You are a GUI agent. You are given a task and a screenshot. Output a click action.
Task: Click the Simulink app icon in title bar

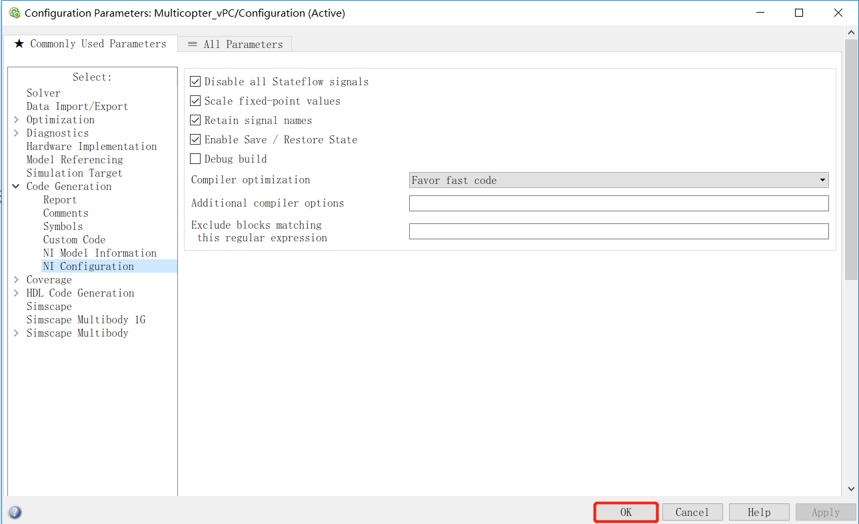[14, 13]
